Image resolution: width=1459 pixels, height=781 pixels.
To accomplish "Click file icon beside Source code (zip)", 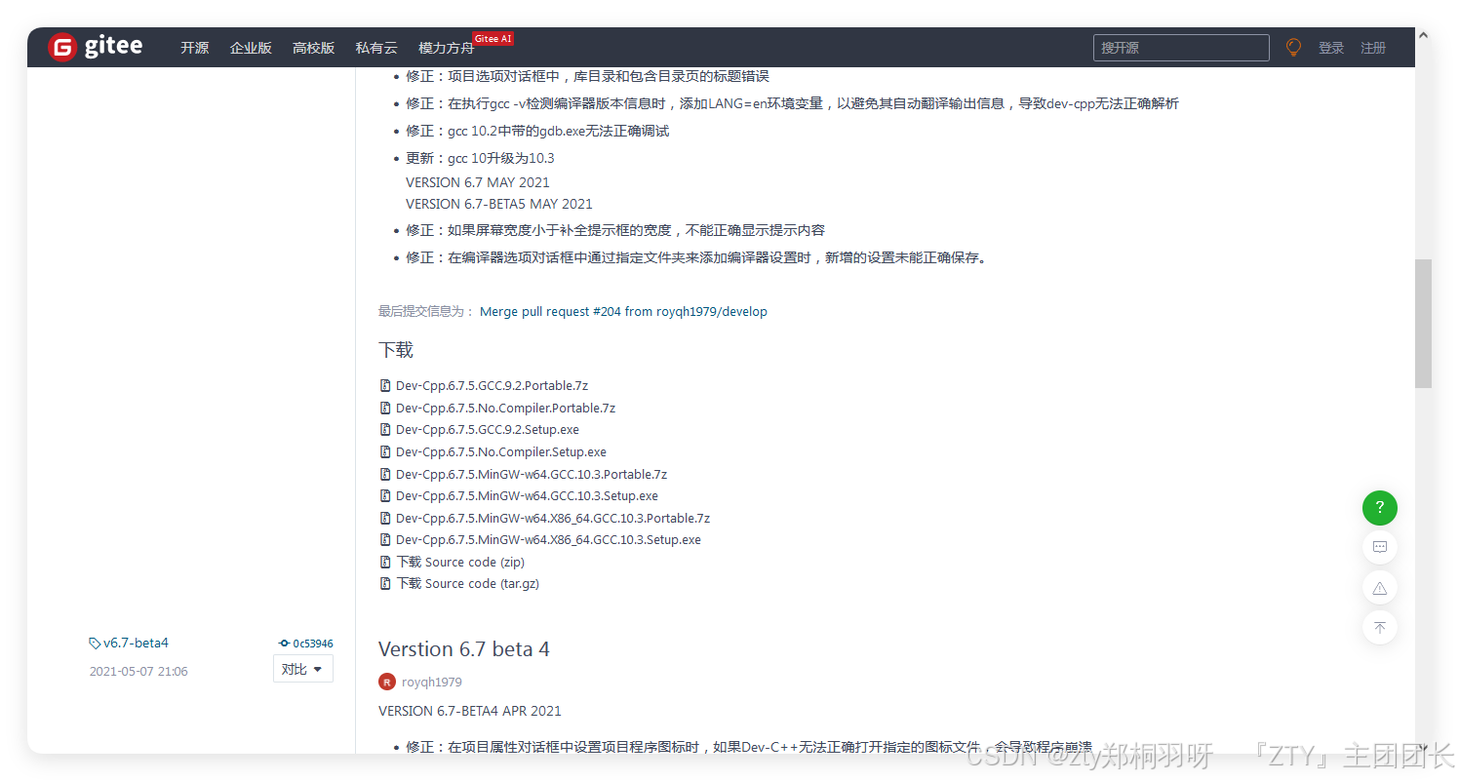I will pos(385,563).
